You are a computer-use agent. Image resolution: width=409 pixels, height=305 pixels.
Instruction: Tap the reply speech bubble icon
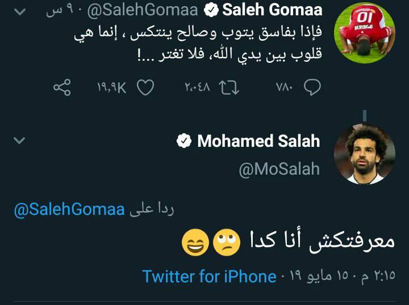coord(313,87)
